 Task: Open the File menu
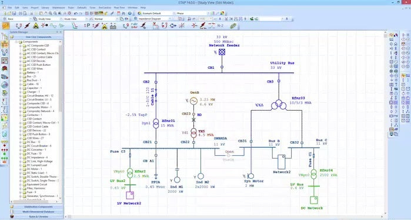click(9, 8)
